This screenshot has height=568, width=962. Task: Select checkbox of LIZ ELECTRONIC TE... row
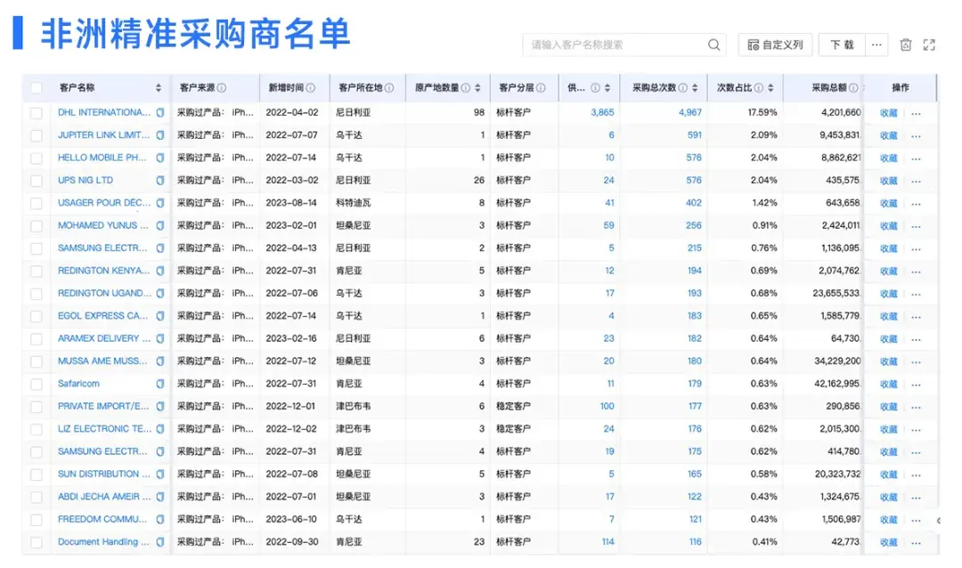[x=37, y=429]
